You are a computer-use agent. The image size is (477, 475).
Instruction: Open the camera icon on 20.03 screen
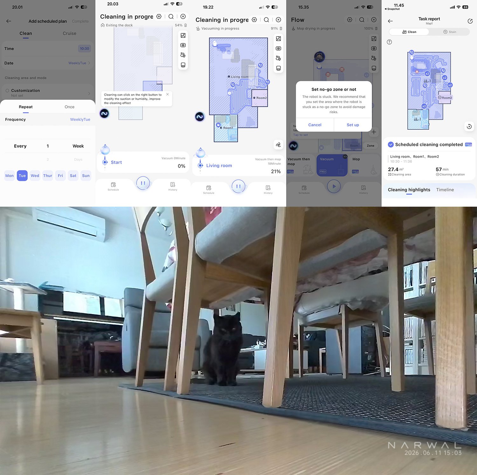pos(183,45)
